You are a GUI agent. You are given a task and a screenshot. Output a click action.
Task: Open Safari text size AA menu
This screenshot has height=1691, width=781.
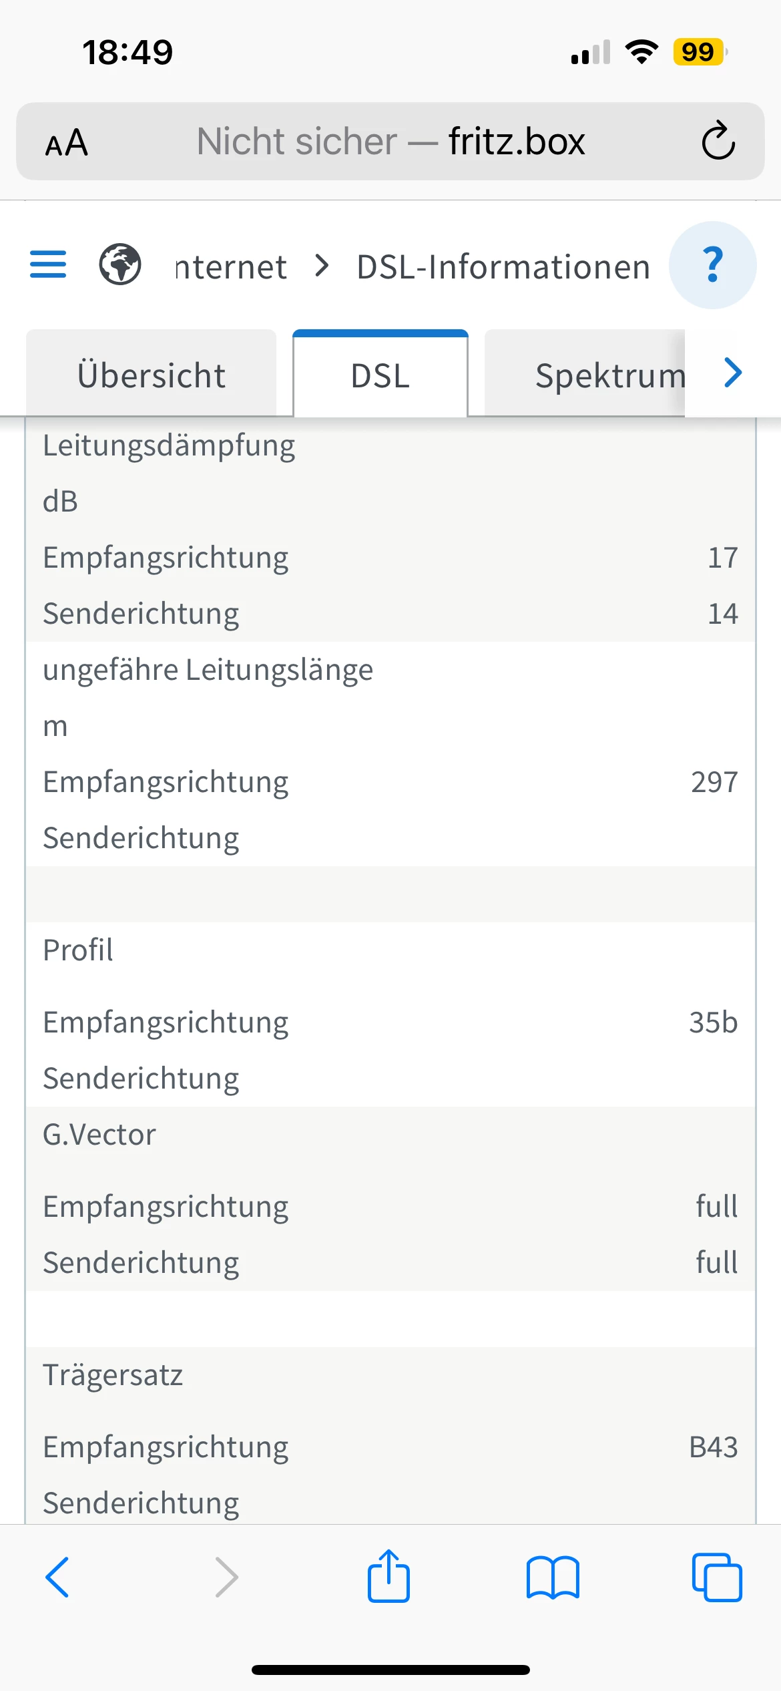67,142
